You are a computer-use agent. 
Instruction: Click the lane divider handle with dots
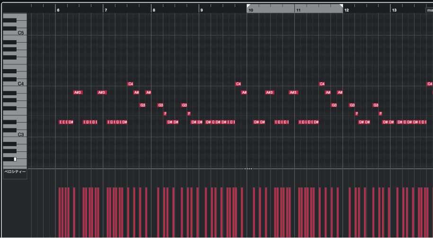pos(248,168)
